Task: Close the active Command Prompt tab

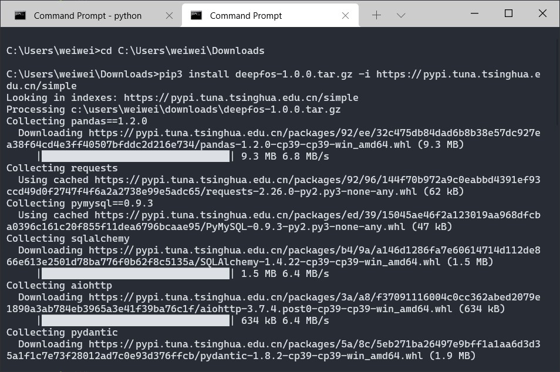Action: click(x=345, y=15)
